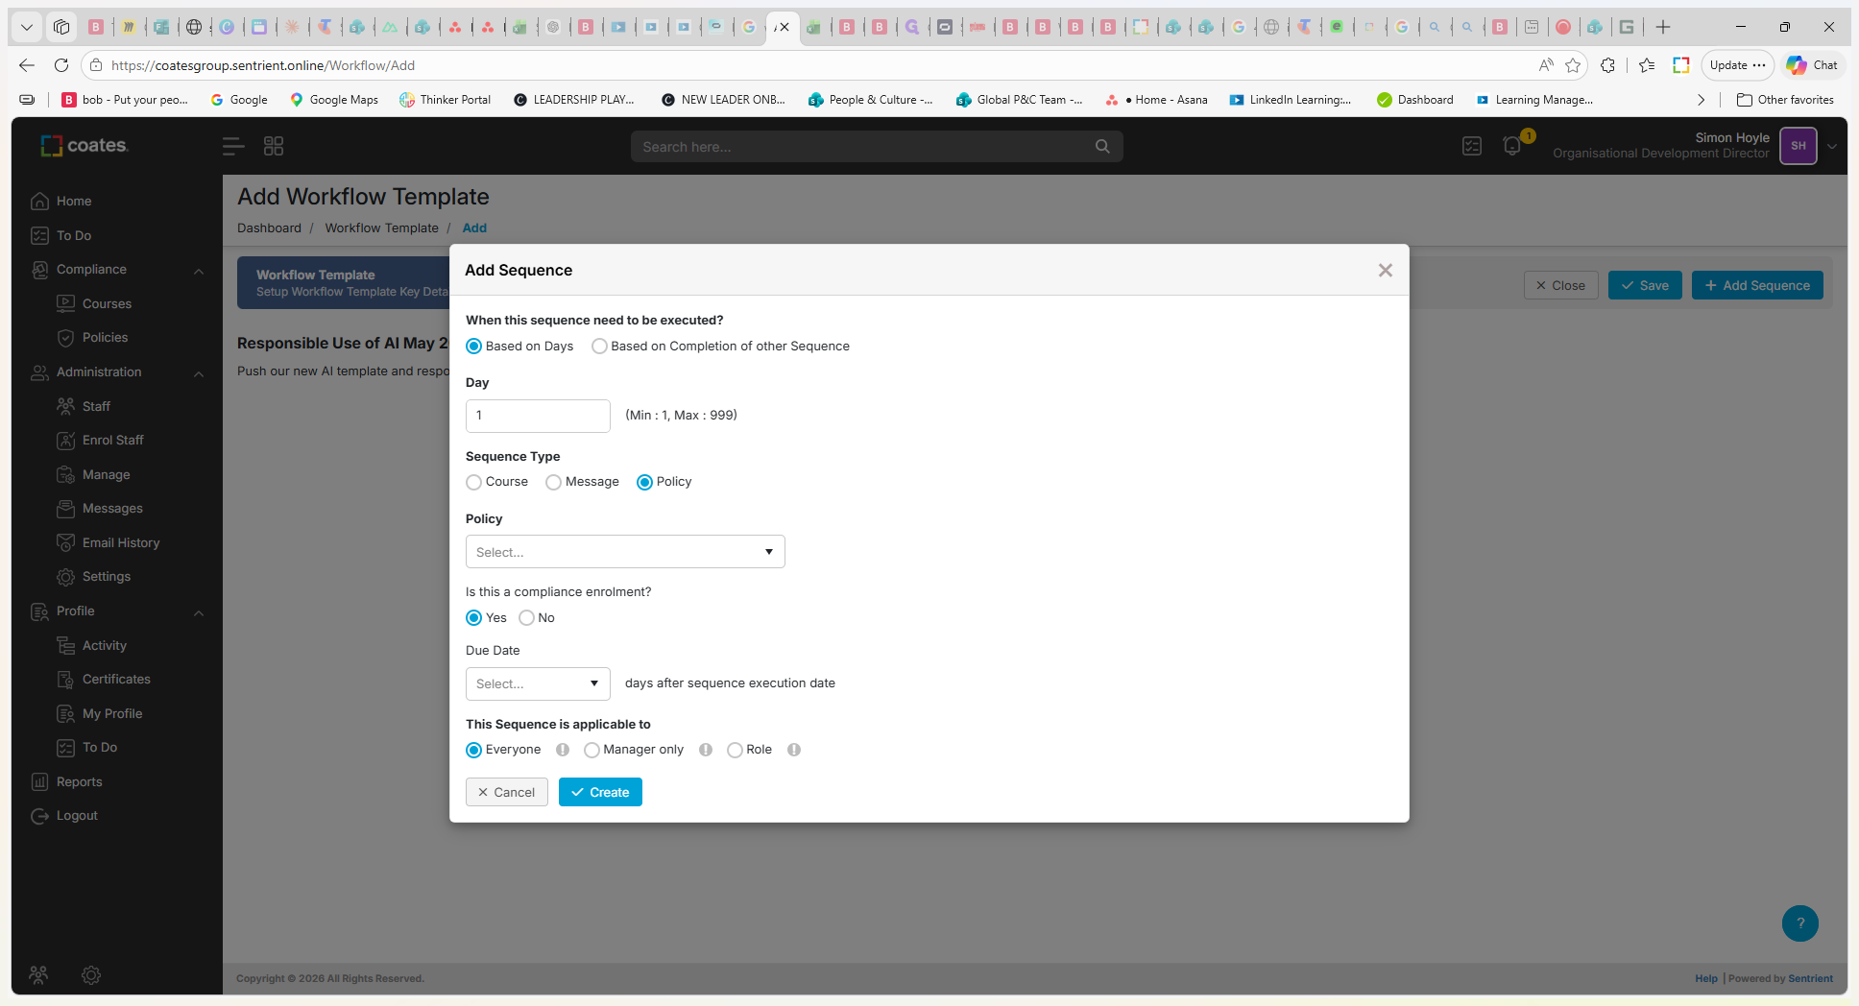Open Home in the sidebar
Screen dimensions: 1859x1006
coord(74,202)
